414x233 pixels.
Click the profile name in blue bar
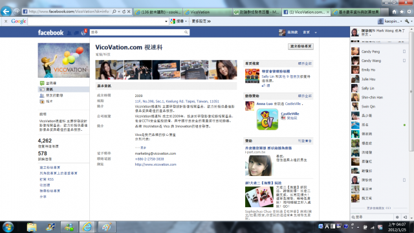[x=292, y=32]
